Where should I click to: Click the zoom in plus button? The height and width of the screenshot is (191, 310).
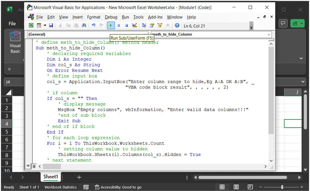coord(302,187)
